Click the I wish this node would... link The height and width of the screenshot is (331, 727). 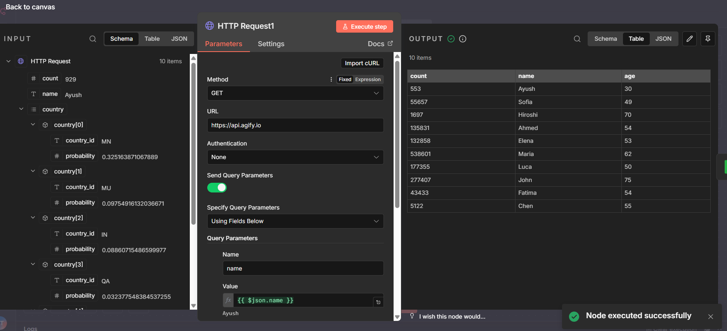452,317
